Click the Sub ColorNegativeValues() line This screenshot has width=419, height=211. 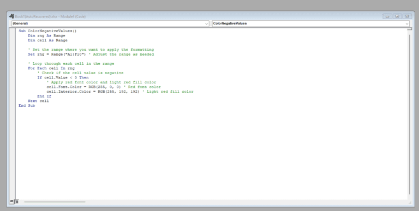click(47, 31)
